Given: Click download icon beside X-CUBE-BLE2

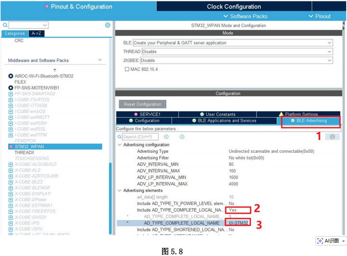Looking at the screenshot, I should [11, 182].
